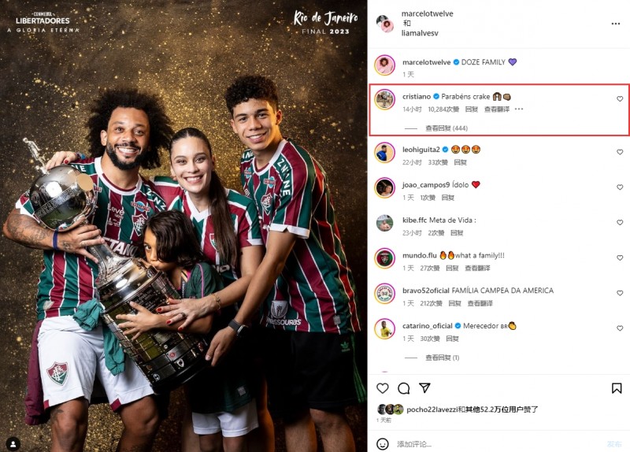Open the comment bubble icon below post

coord(403,388)
